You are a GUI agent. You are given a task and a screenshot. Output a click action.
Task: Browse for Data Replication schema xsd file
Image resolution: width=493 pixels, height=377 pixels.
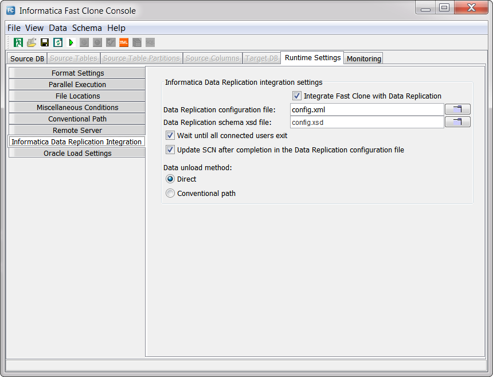point(457,122)
